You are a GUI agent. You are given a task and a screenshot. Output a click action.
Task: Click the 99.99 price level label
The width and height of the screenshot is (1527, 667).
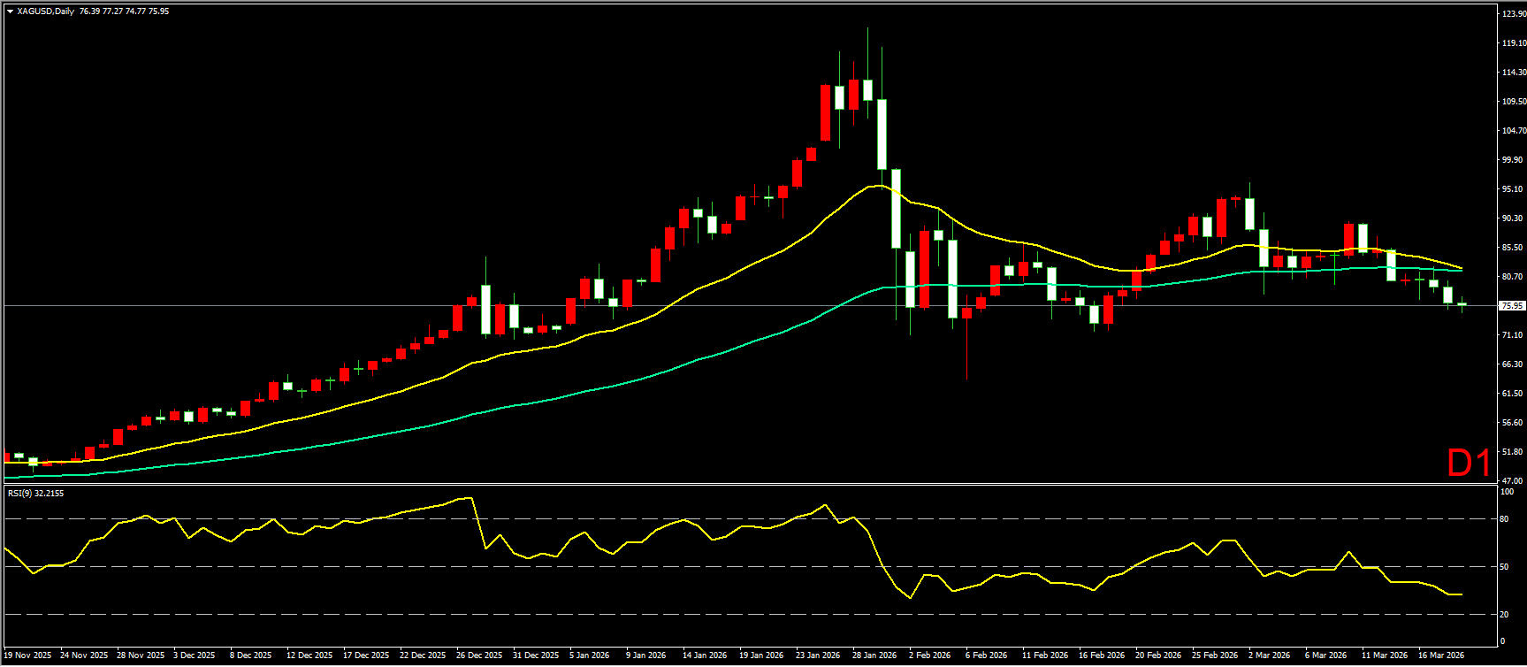[1513, 160]
